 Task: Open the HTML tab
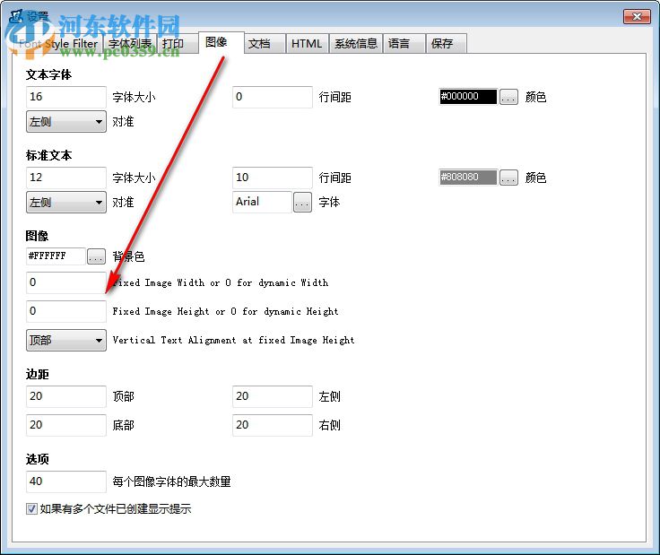(x=307, y=44)
